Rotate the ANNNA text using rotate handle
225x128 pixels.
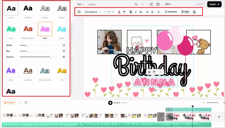click(155, 90)
